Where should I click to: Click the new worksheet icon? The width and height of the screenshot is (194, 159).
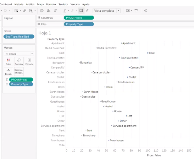pyautogui.click(x=16, y=11)
